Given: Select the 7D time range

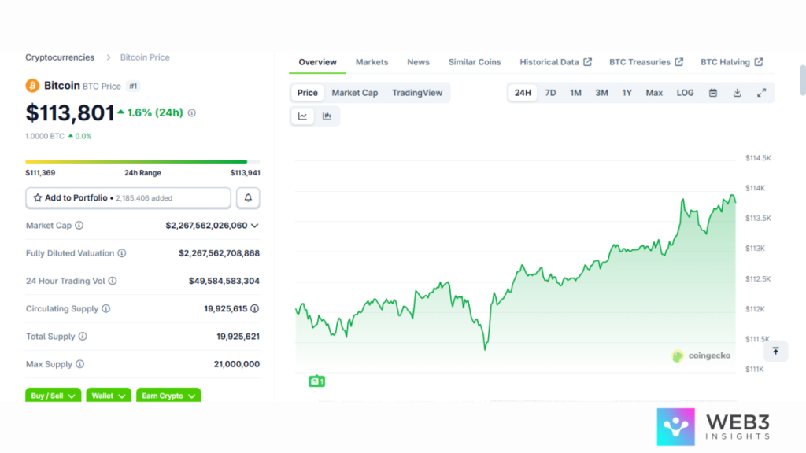Looking at the screenshot, I should [x=550, y=93].
